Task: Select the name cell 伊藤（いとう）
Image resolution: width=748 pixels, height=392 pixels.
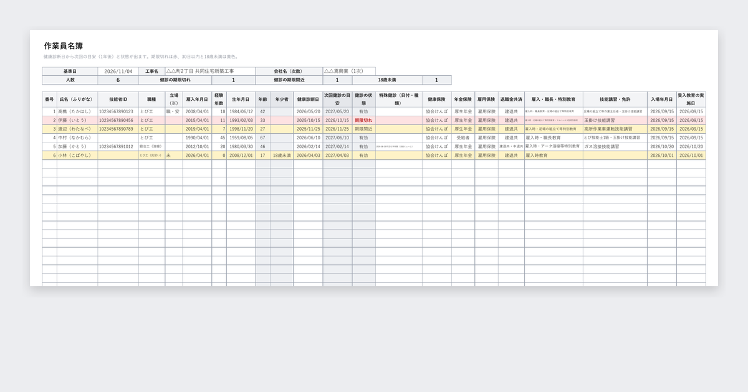Action: coord(77,120)
